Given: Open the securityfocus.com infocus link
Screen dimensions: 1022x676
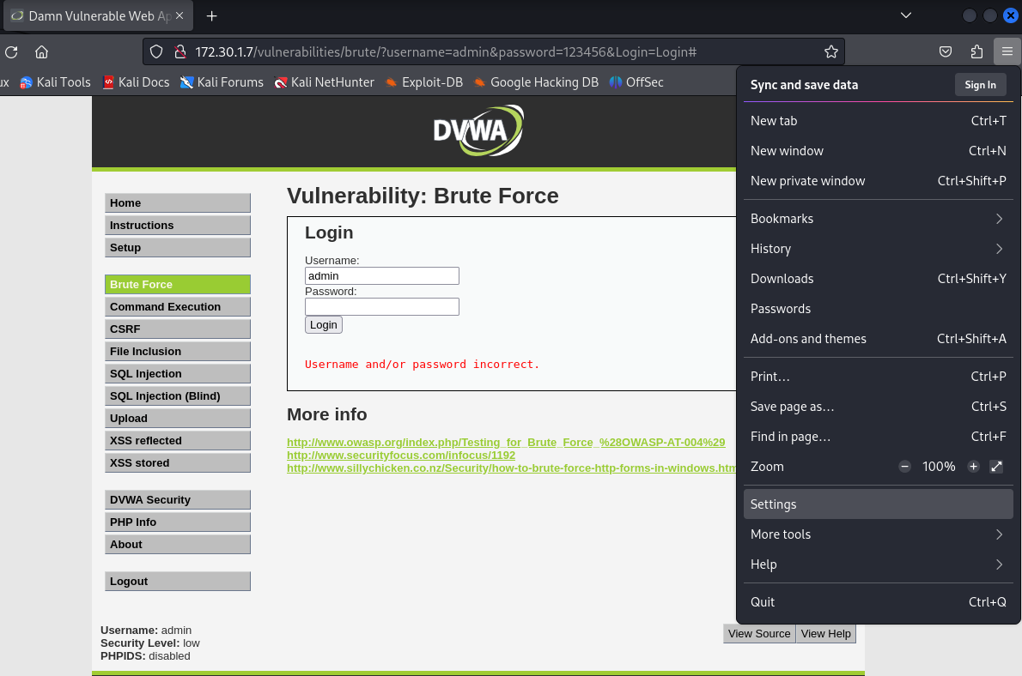Looking at the screenshot, I should 401,456.
